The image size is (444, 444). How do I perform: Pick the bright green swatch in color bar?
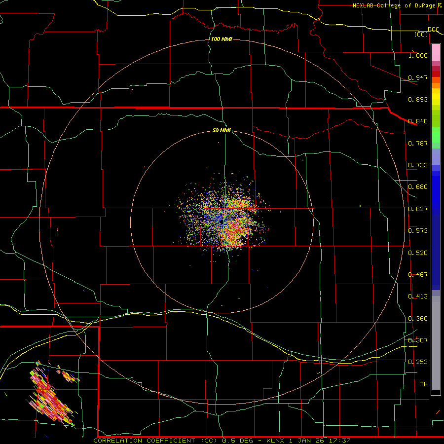[436, 135]
